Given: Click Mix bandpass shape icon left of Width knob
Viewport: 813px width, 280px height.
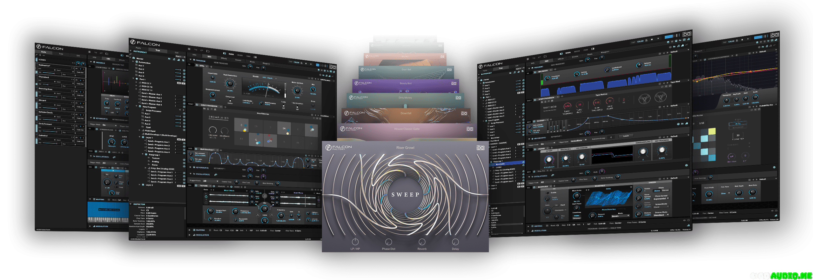Looking at the screenshot, I should pos(258,215).
